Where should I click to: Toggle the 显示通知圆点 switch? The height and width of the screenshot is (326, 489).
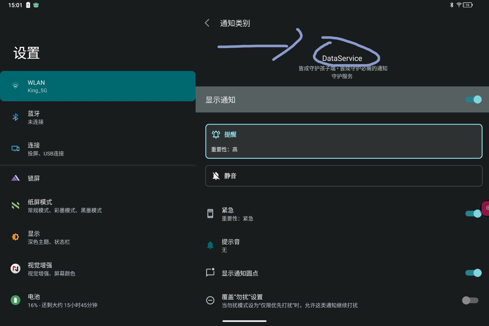pos(473,273)
